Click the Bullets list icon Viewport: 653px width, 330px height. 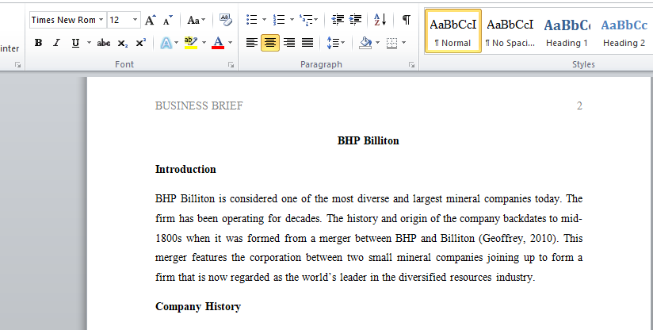[x=251, y=20]
